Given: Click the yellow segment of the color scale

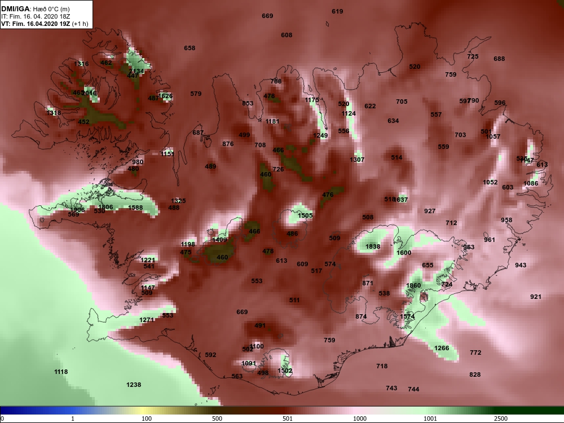Looking at the screenshot, I should pyautogui.click(x=144, y=411).
